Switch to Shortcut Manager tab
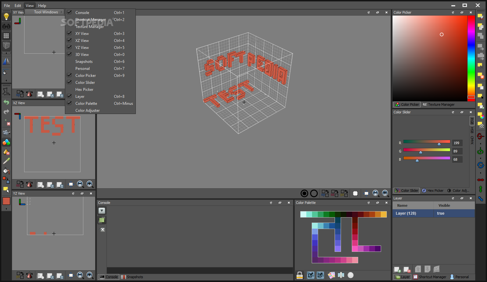The width and height of the screenshot is (487, 282). pos(430,277)
